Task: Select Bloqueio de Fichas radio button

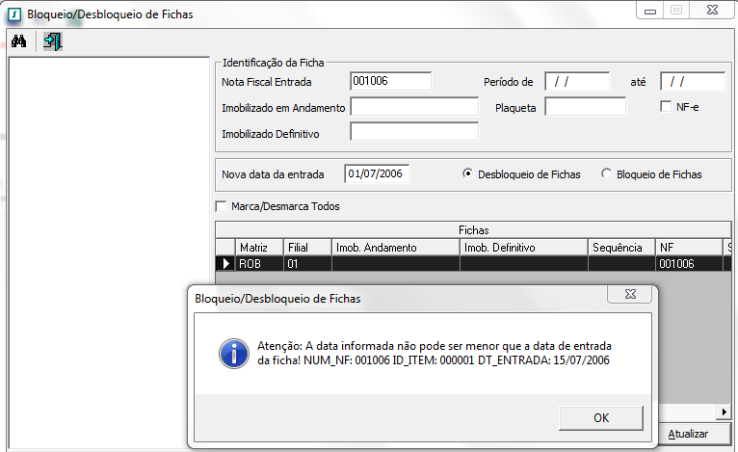Action: [x=606, y=173]
